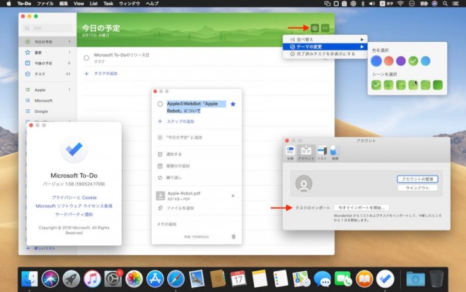This screenshot has width=466, height=292.
Task: Check the completion circle for the Apple Robot task
Action: tap(160, 105)
